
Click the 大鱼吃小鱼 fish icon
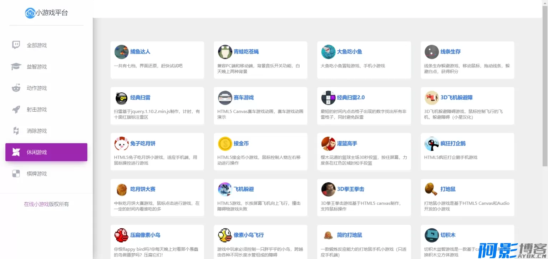click(x=328, y=52)
